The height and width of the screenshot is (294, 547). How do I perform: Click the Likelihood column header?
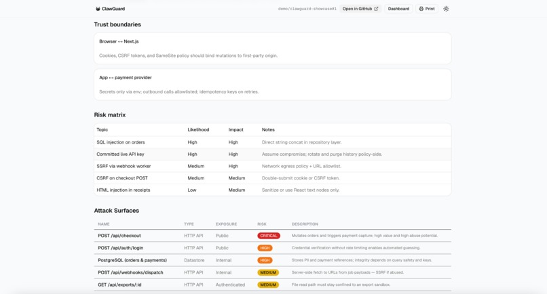point(198,129)
